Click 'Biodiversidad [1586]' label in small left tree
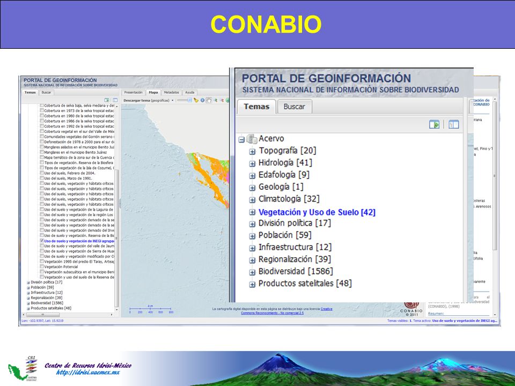515x386 pixels. click(x=47, y=303)
